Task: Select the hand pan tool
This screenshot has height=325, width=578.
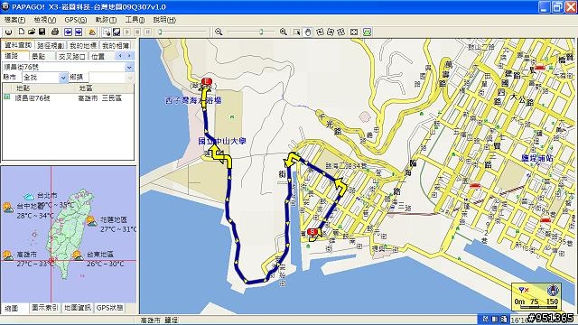Action: pos(307,32)
